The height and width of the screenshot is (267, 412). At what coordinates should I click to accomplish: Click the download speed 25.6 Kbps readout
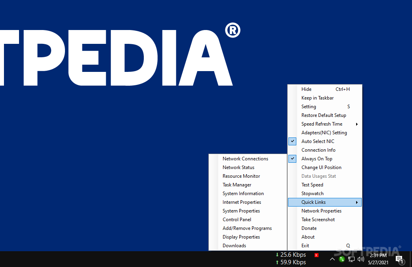pyautogui.click(x=291, y=255)
